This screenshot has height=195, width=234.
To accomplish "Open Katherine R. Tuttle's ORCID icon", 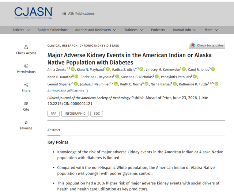I will 216,84.
